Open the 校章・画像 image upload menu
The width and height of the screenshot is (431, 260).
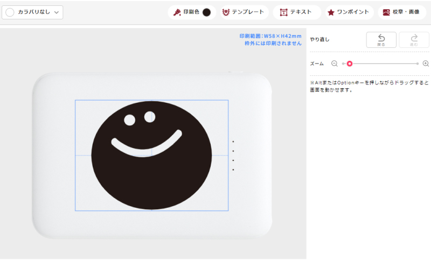[402, 12]
